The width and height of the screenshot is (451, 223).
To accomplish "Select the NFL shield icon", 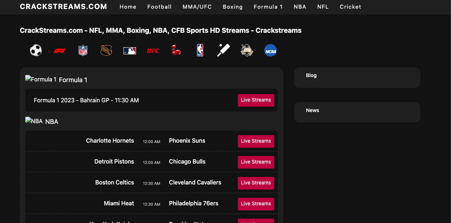I will 83,50.
